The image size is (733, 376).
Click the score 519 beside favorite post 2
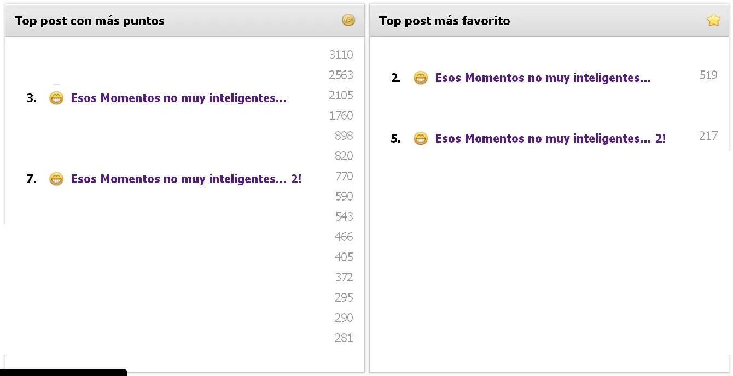coord(708,75)
